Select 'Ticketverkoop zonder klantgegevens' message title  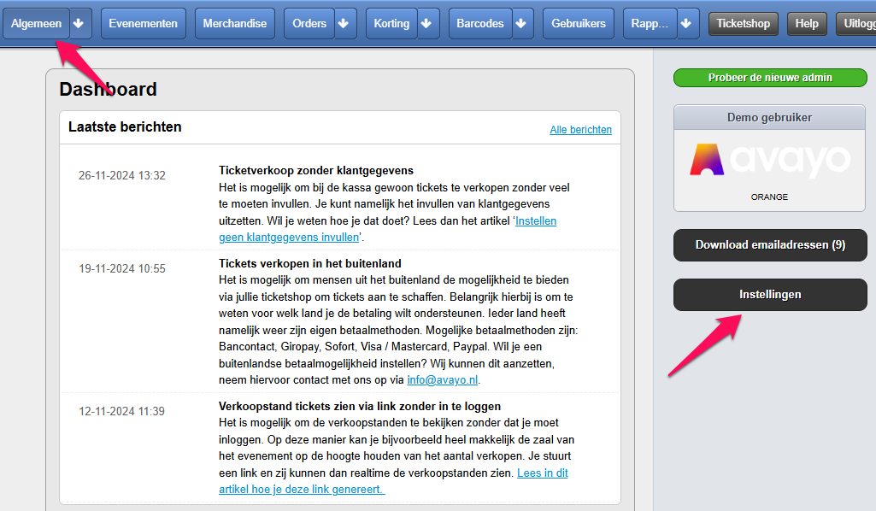[316, 170]
